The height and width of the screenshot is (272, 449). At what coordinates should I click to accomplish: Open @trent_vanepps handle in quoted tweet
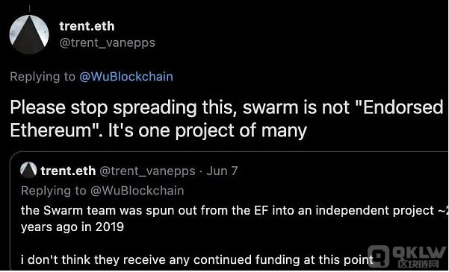[147, 171]
